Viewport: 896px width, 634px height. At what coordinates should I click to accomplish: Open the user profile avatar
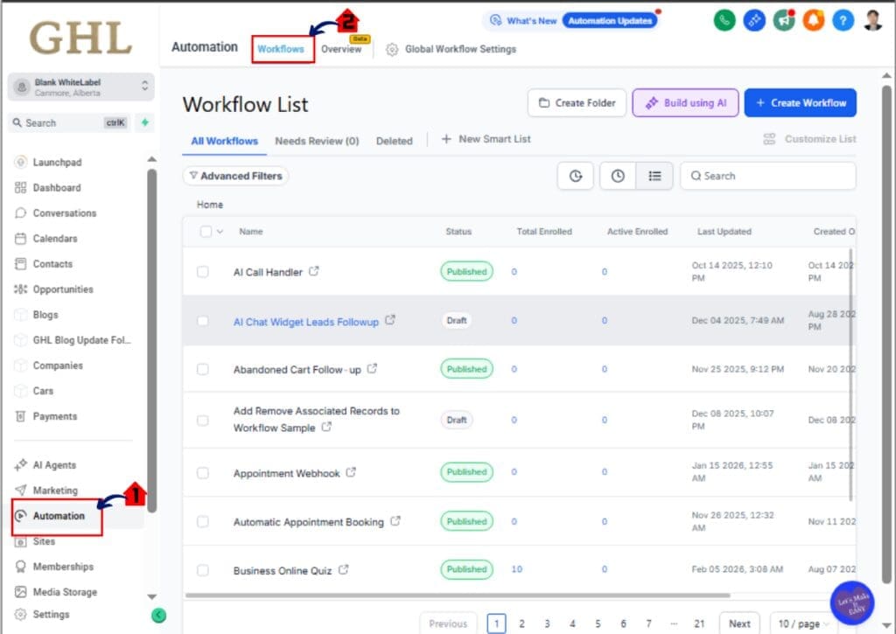tap(872, 21)
